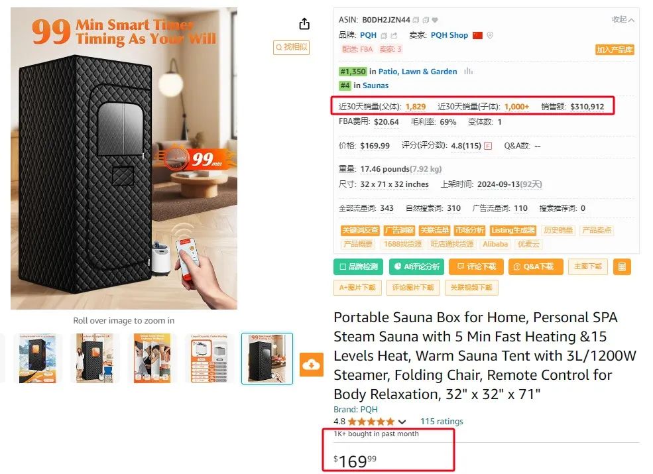
Task: Expand the star rating dropdown arrow
Action: pyautogui.click(x=402, y=422)
